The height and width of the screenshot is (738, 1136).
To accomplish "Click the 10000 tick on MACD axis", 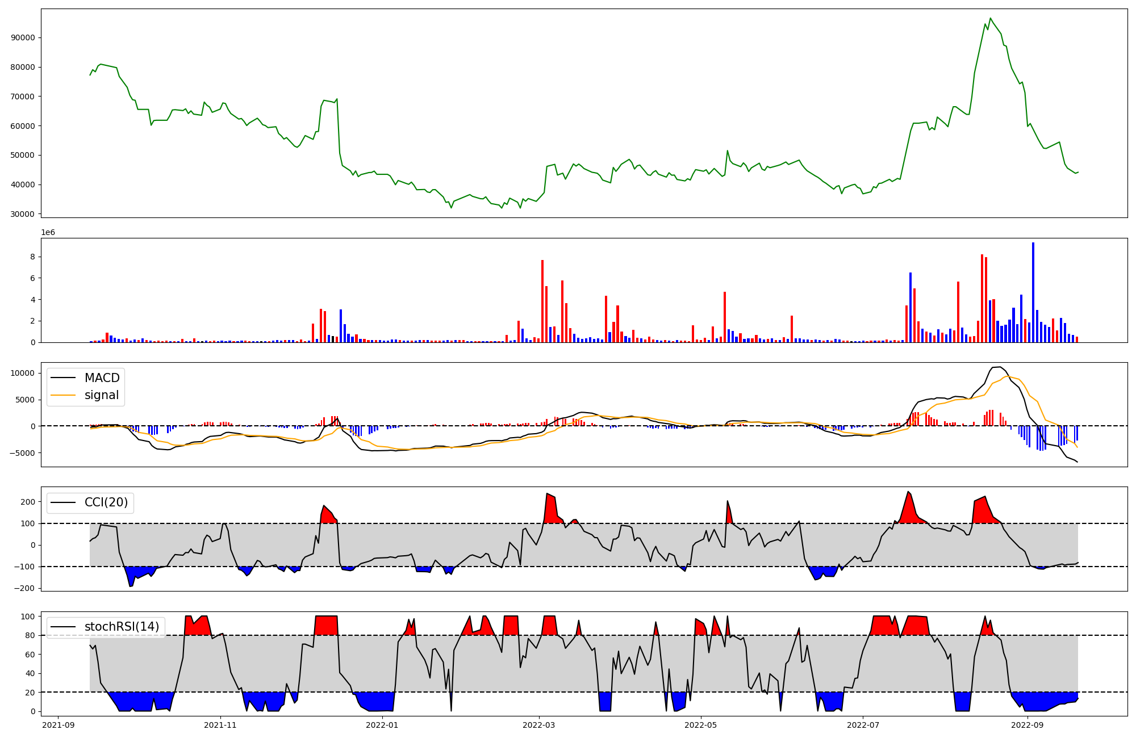I will [23, 373].
